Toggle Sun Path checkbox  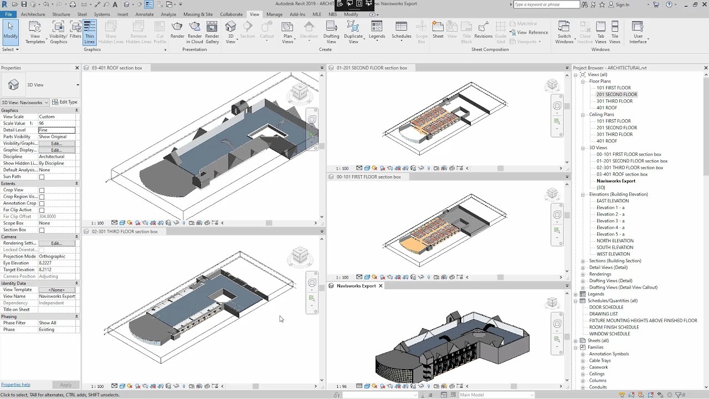[42, 177]
